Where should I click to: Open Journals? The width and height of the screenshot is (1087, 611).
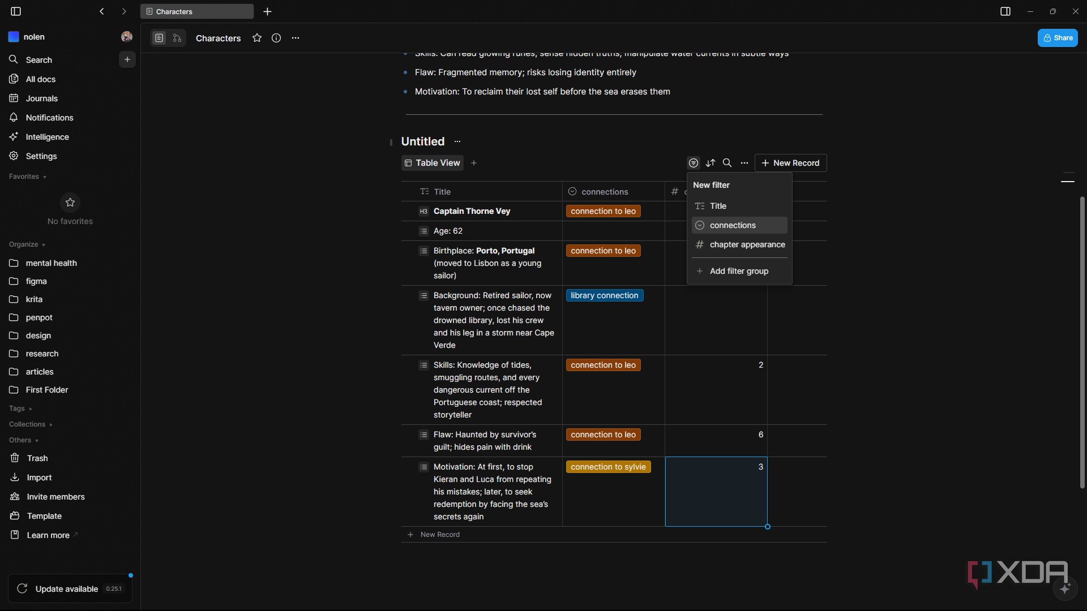pos(70,98)
